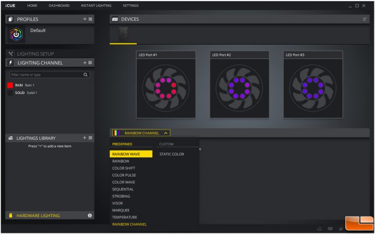The image size is (375, 234).
Task: Select the device thumbnail in Devices
Action: click(x=123, y=35)
